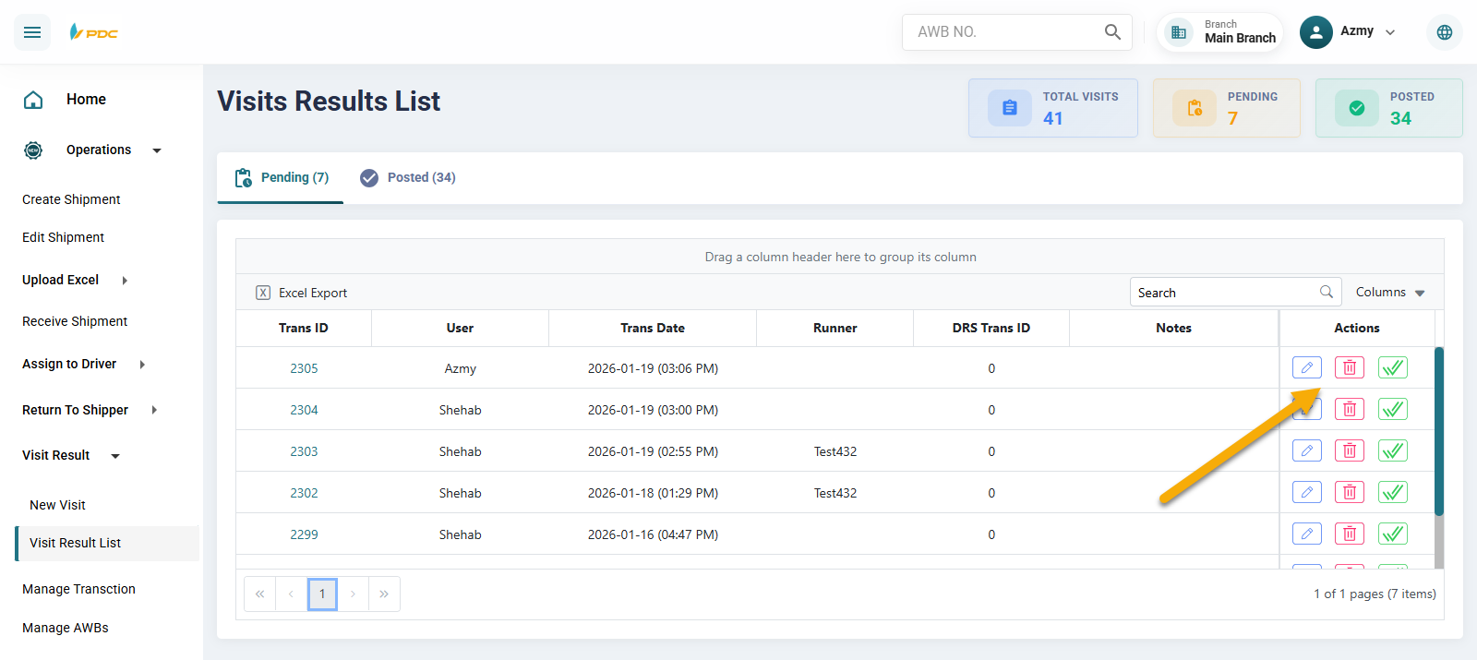
Task: Open Manage AWBs menu item
Action: point(66,628)
